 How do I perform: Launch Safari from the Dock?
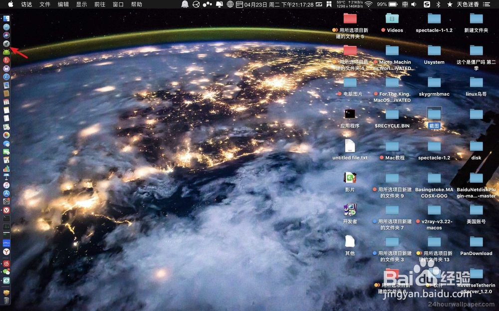[x=5, y=77]
